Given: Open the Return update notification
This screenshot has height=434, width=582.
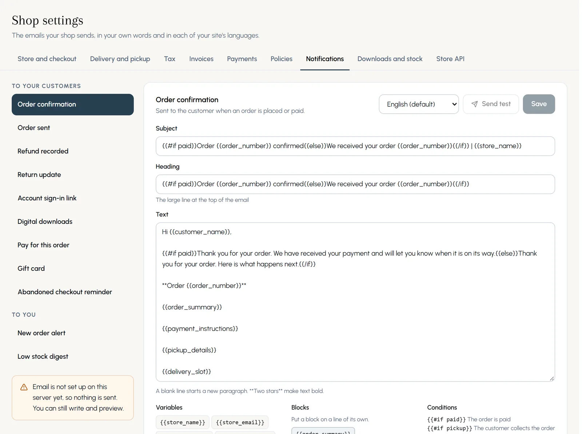Looking at the screenshot, I should pyautogui.click(x=73, y=175).
